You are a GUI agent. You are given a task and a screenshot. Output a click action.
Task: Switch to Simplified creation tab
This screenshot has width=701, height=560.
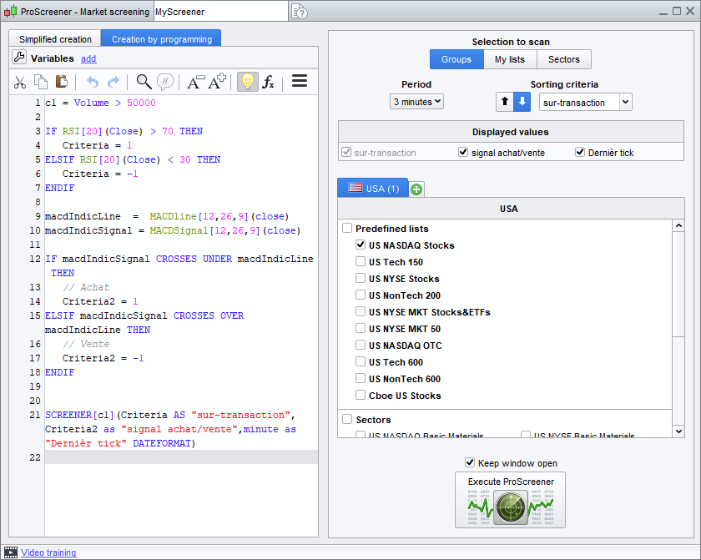pyautogui.click(x=55, y=39)
